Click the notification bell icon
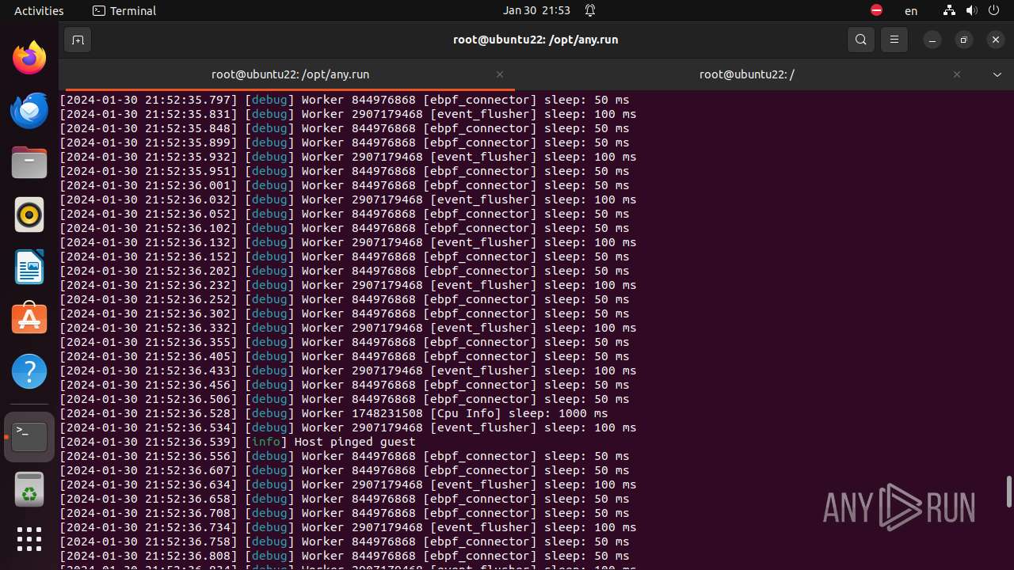This screenshot has width=1014, height=570. [x=590, y=10]
